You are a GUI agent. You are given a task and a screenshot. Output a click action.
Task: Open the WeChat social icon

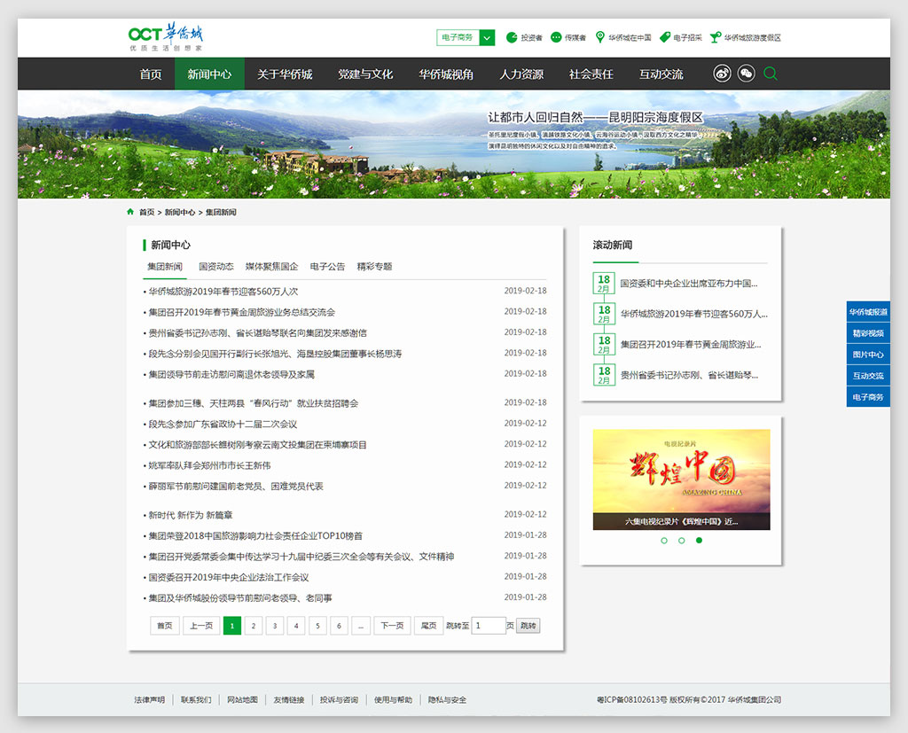747,74
